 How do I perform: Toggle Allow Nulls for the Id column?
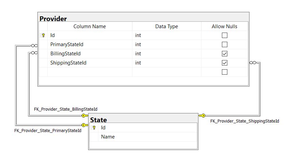point(224,35)
